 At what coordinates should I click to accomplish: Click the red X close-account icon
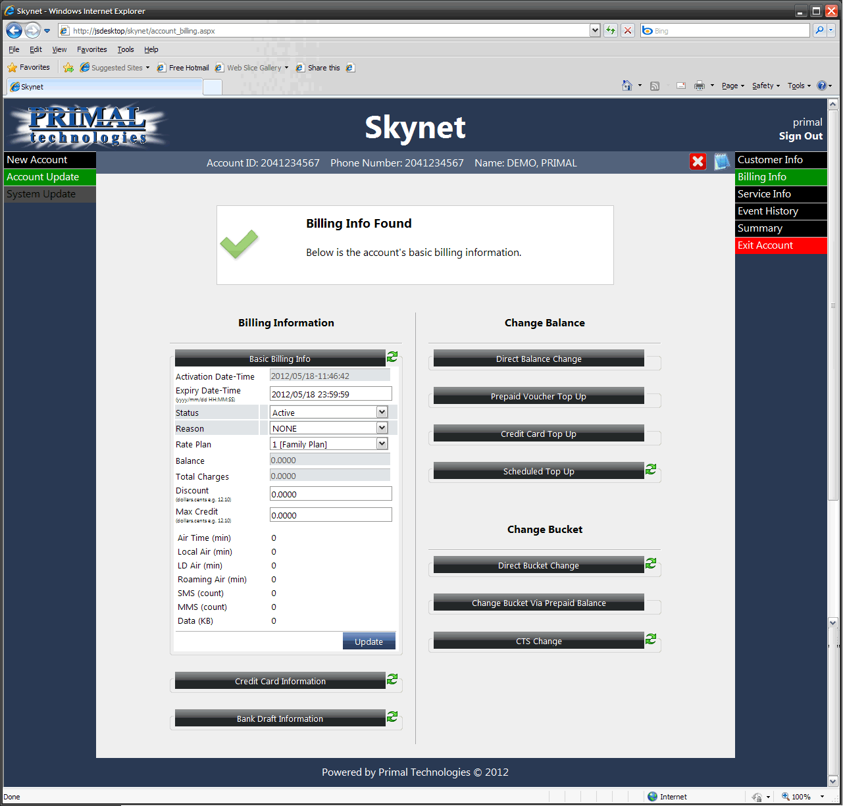(698, 162)
